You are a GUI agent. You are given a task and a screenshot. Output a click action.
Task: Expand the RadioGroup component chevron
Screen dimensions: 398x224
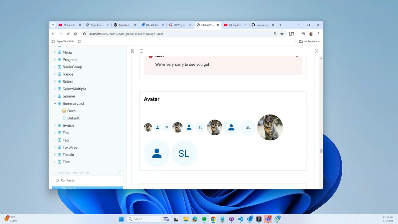point(55,67)
